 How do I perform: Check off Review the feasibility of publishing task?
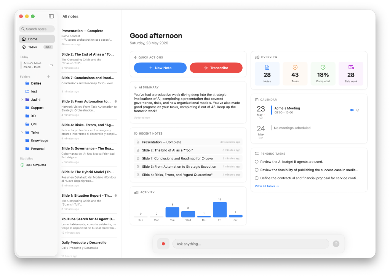pyautogui.click(x=256, y=170)
